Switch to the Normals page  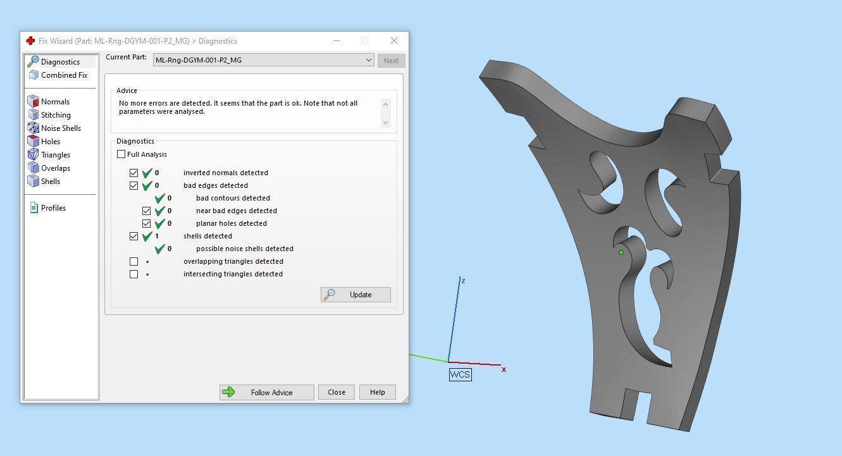coord(55,102)
